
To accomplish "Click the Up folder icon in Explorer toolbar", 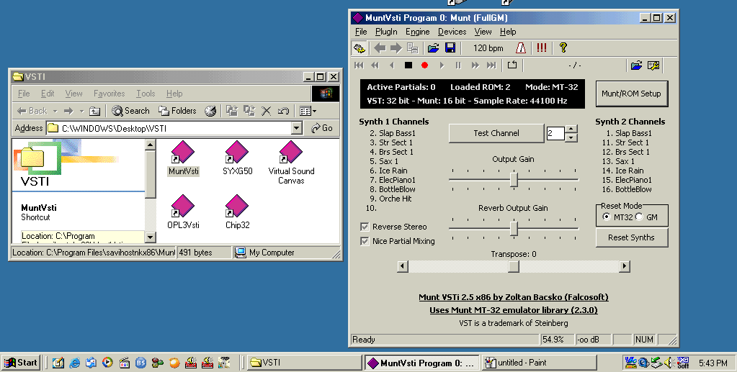I will (x=95, y=111).
